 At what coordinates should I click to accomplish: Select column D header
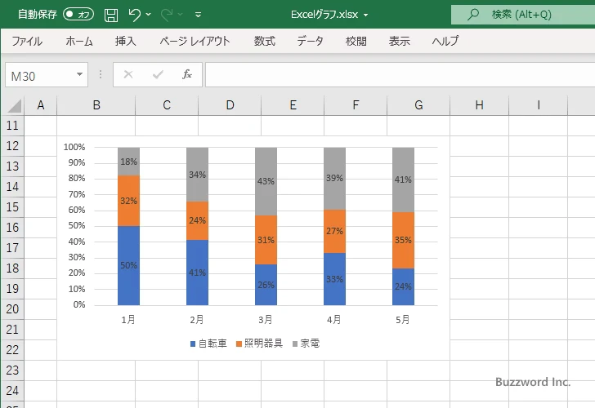[230, 105]
